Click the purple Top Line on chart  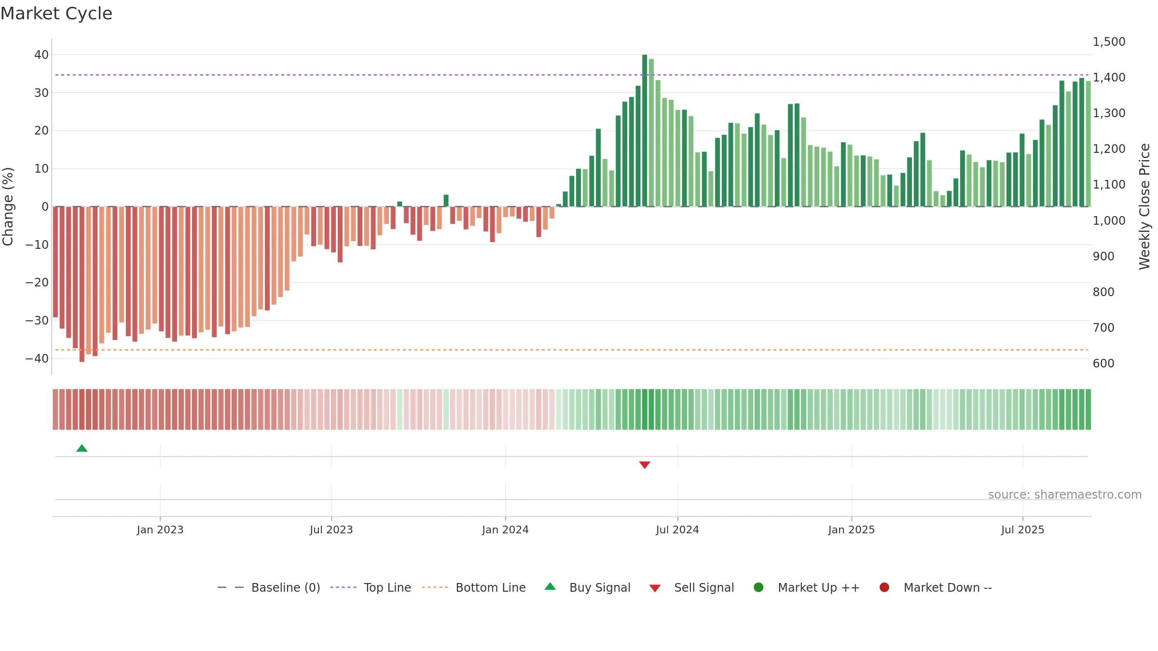pyautogui.click(x=572, y=75)
